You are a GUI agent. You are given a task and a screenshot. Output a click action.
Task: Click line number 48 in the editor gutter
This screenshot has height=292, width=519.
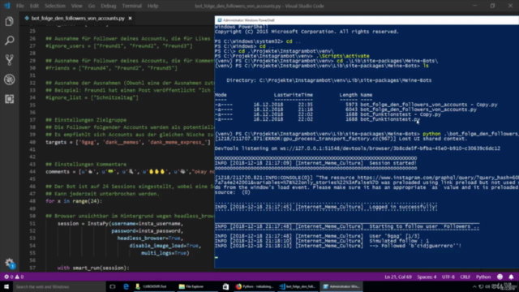(32, 201)
